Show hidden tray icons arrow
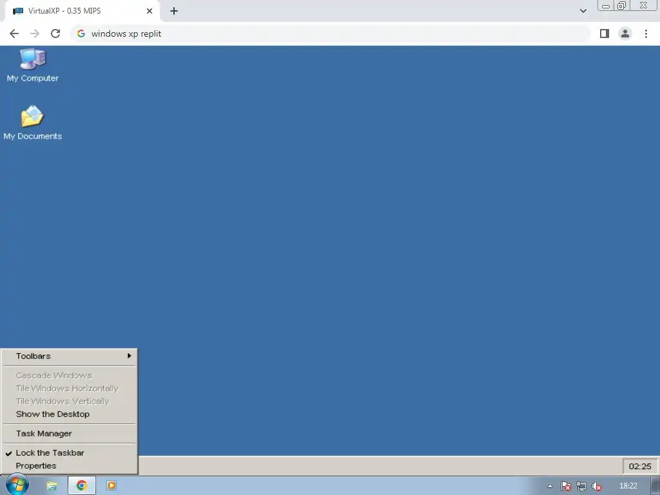Screen dimensions: 660x495 [x=550, y=486]
